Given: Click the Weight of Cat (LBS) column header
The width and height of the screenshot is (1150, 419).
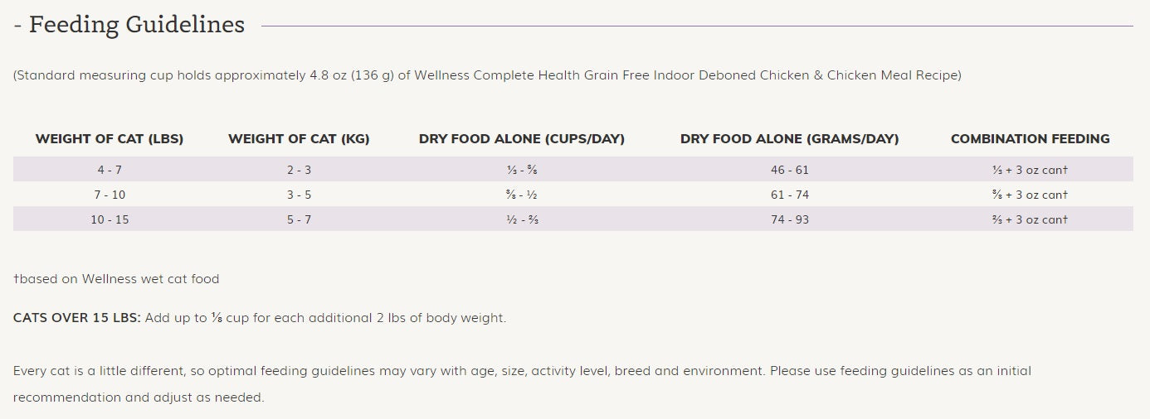Looking at the screenshot, I should click(110, 139).
